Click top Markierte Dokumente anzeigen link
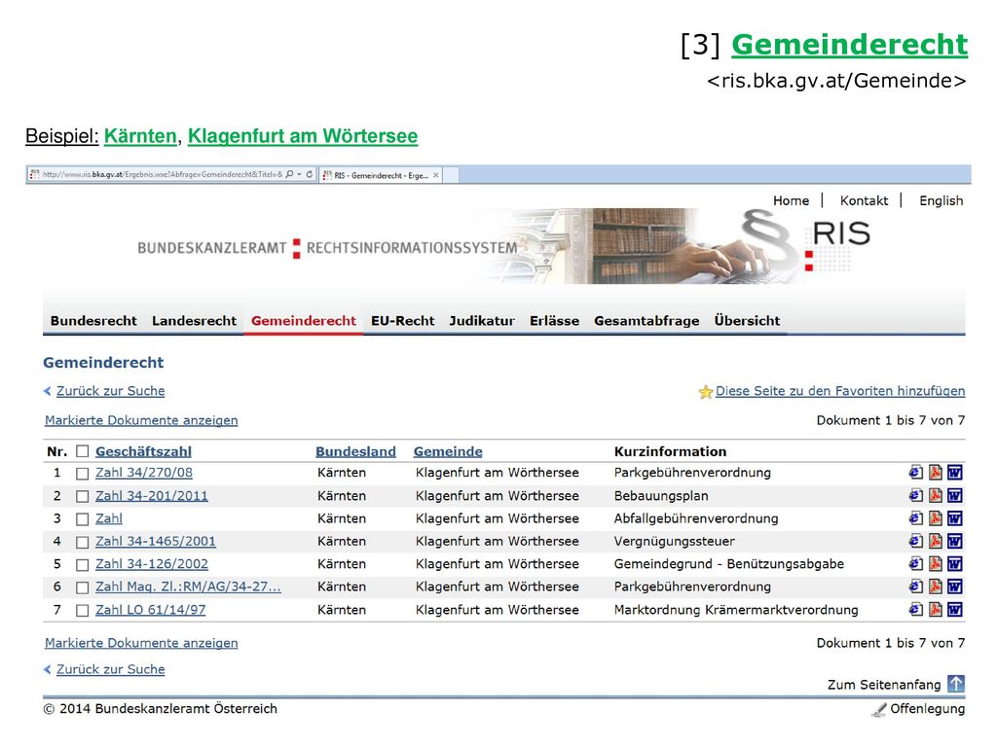The width and height of the screenshot is (997, 747). (141, 420)
